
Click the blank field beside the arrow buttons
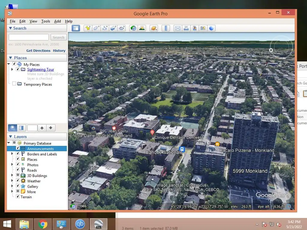point(32,128)
